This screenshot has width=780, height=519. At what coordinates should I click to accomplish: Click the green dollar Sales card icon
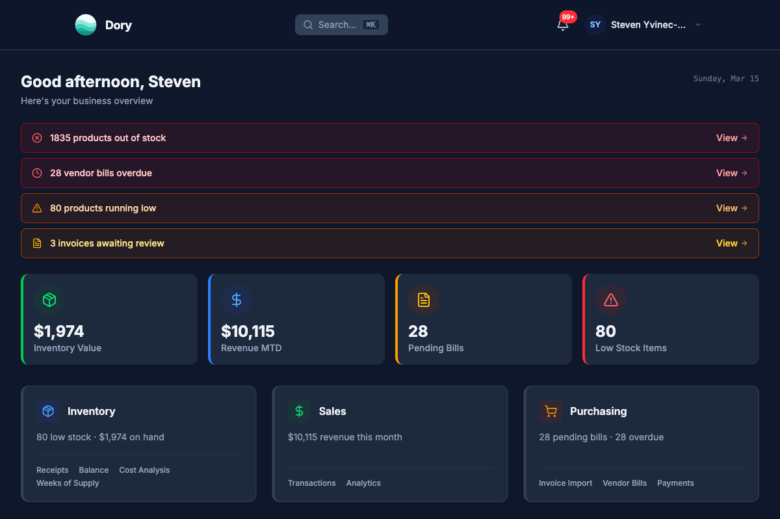pos(299,411)
